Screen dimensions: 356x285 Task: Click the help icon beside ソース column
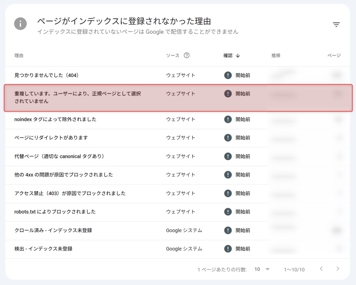(187, 55)
